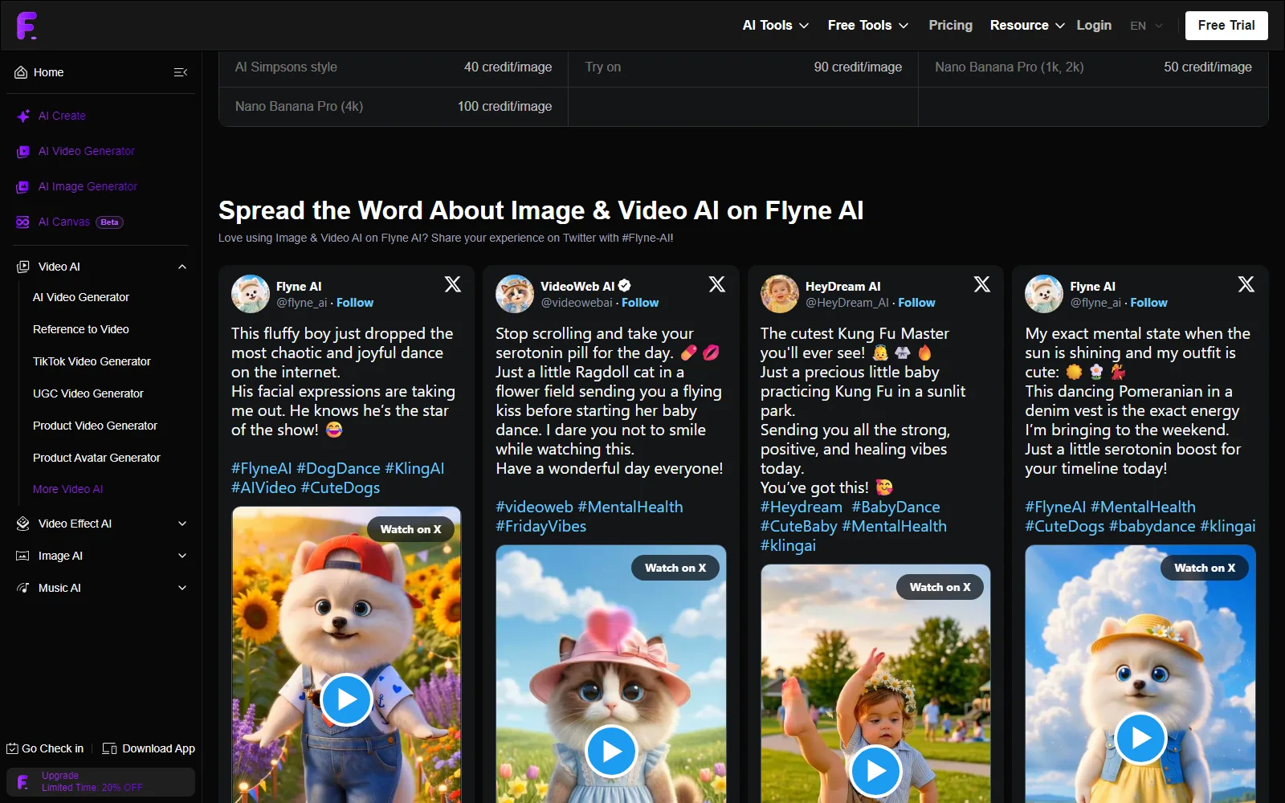1285x803 pixels.
Task: Click the AI Image Generator sidebar icon
Action: click(23, 186)
